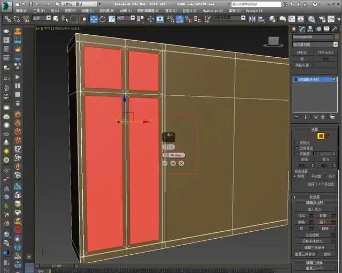Toggle the Angle Snap icon
Viewport: 342px width, 273px height.
(x=180, y=19)
